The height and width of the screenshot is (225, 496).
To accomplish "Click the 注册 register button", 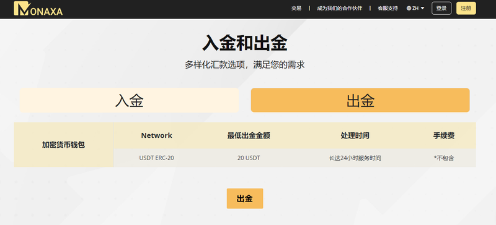I will (x=466, y=8).
